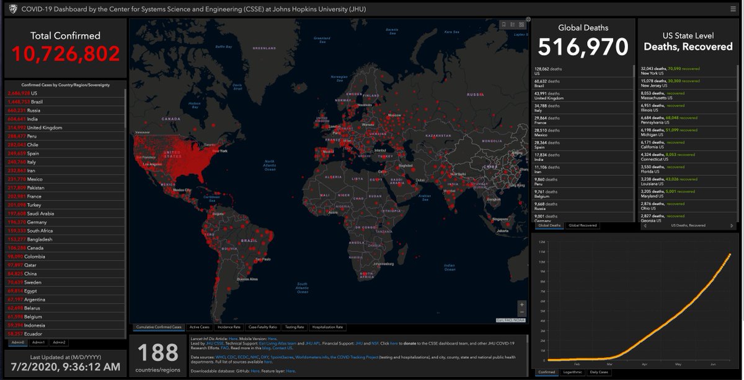Image resolution: width=744 pixels, height=380 pixels.
Task: Zoom in the map with plus button
Action: (x=522, y=304)
